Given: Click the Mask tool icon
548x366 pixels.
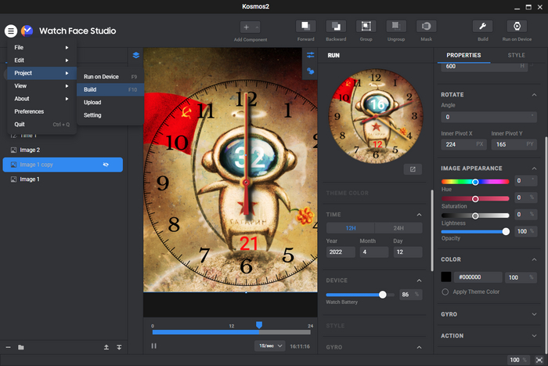Looking at the screenshot, I should point(427,27).
